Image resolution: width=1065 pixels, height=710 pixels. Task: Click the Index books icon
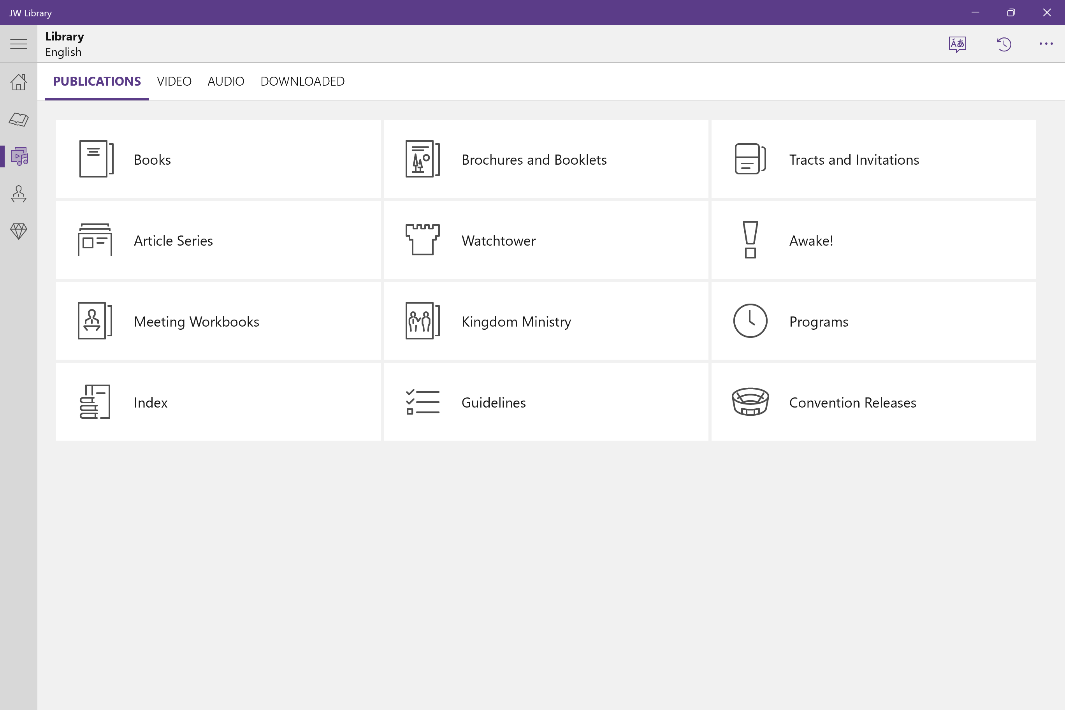[95, 402]
